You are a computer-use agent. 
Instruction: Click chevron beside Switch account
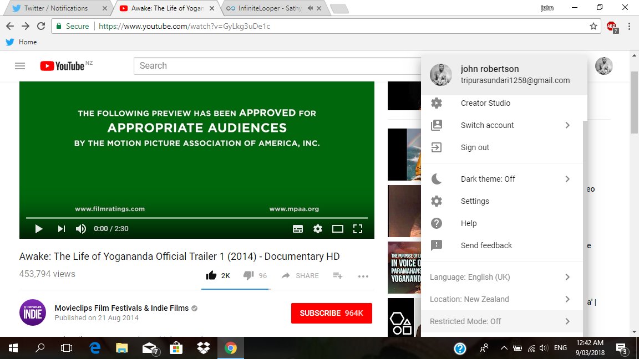567,125
